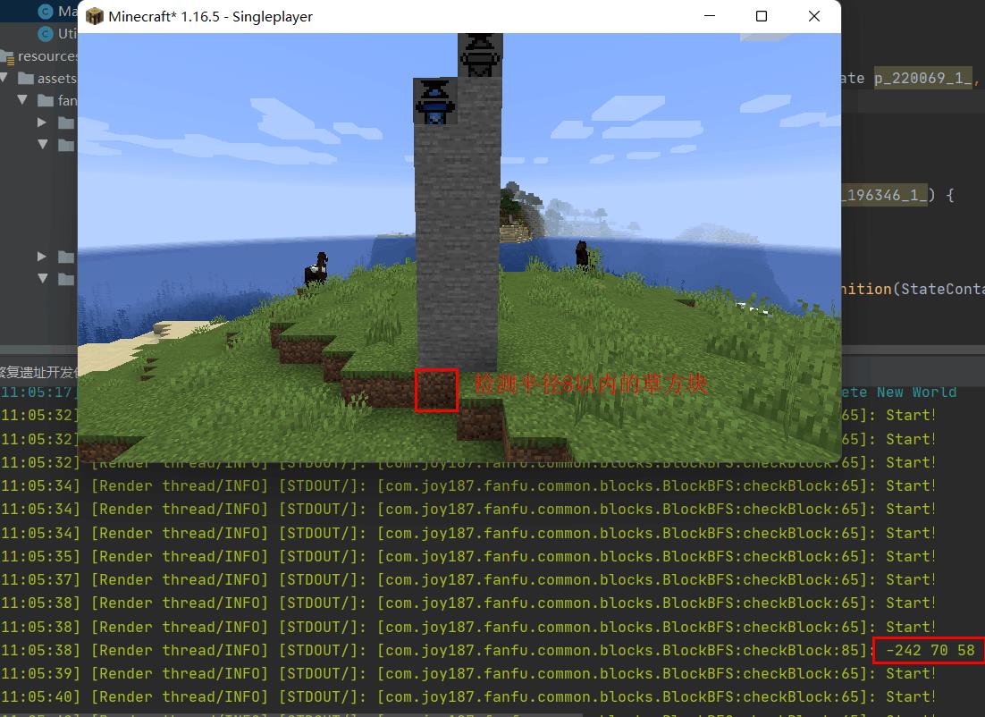Screen dimensions: 985x717
Task: Click the blue potion block atop left pillar
Action: 434,101
